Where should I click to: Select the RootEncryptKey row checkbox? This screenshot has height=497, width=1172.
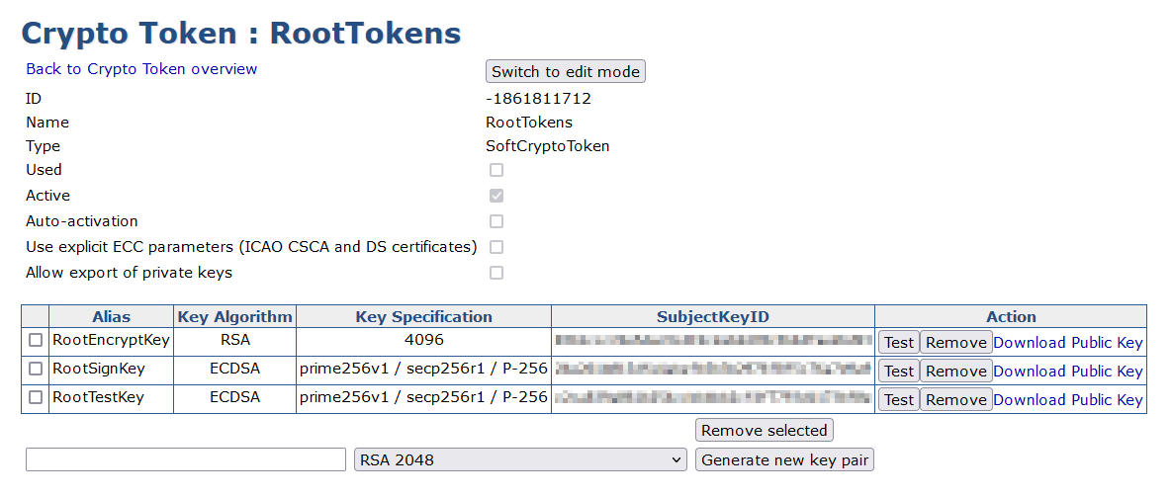(x=36, y=341)
